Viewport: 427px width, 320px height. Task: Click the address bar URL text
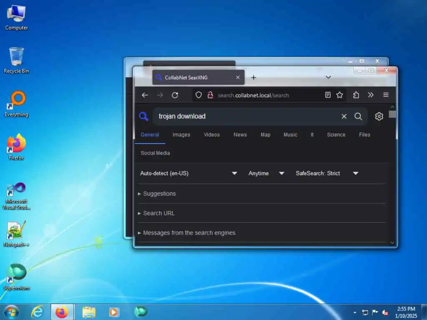coord(253,95)
